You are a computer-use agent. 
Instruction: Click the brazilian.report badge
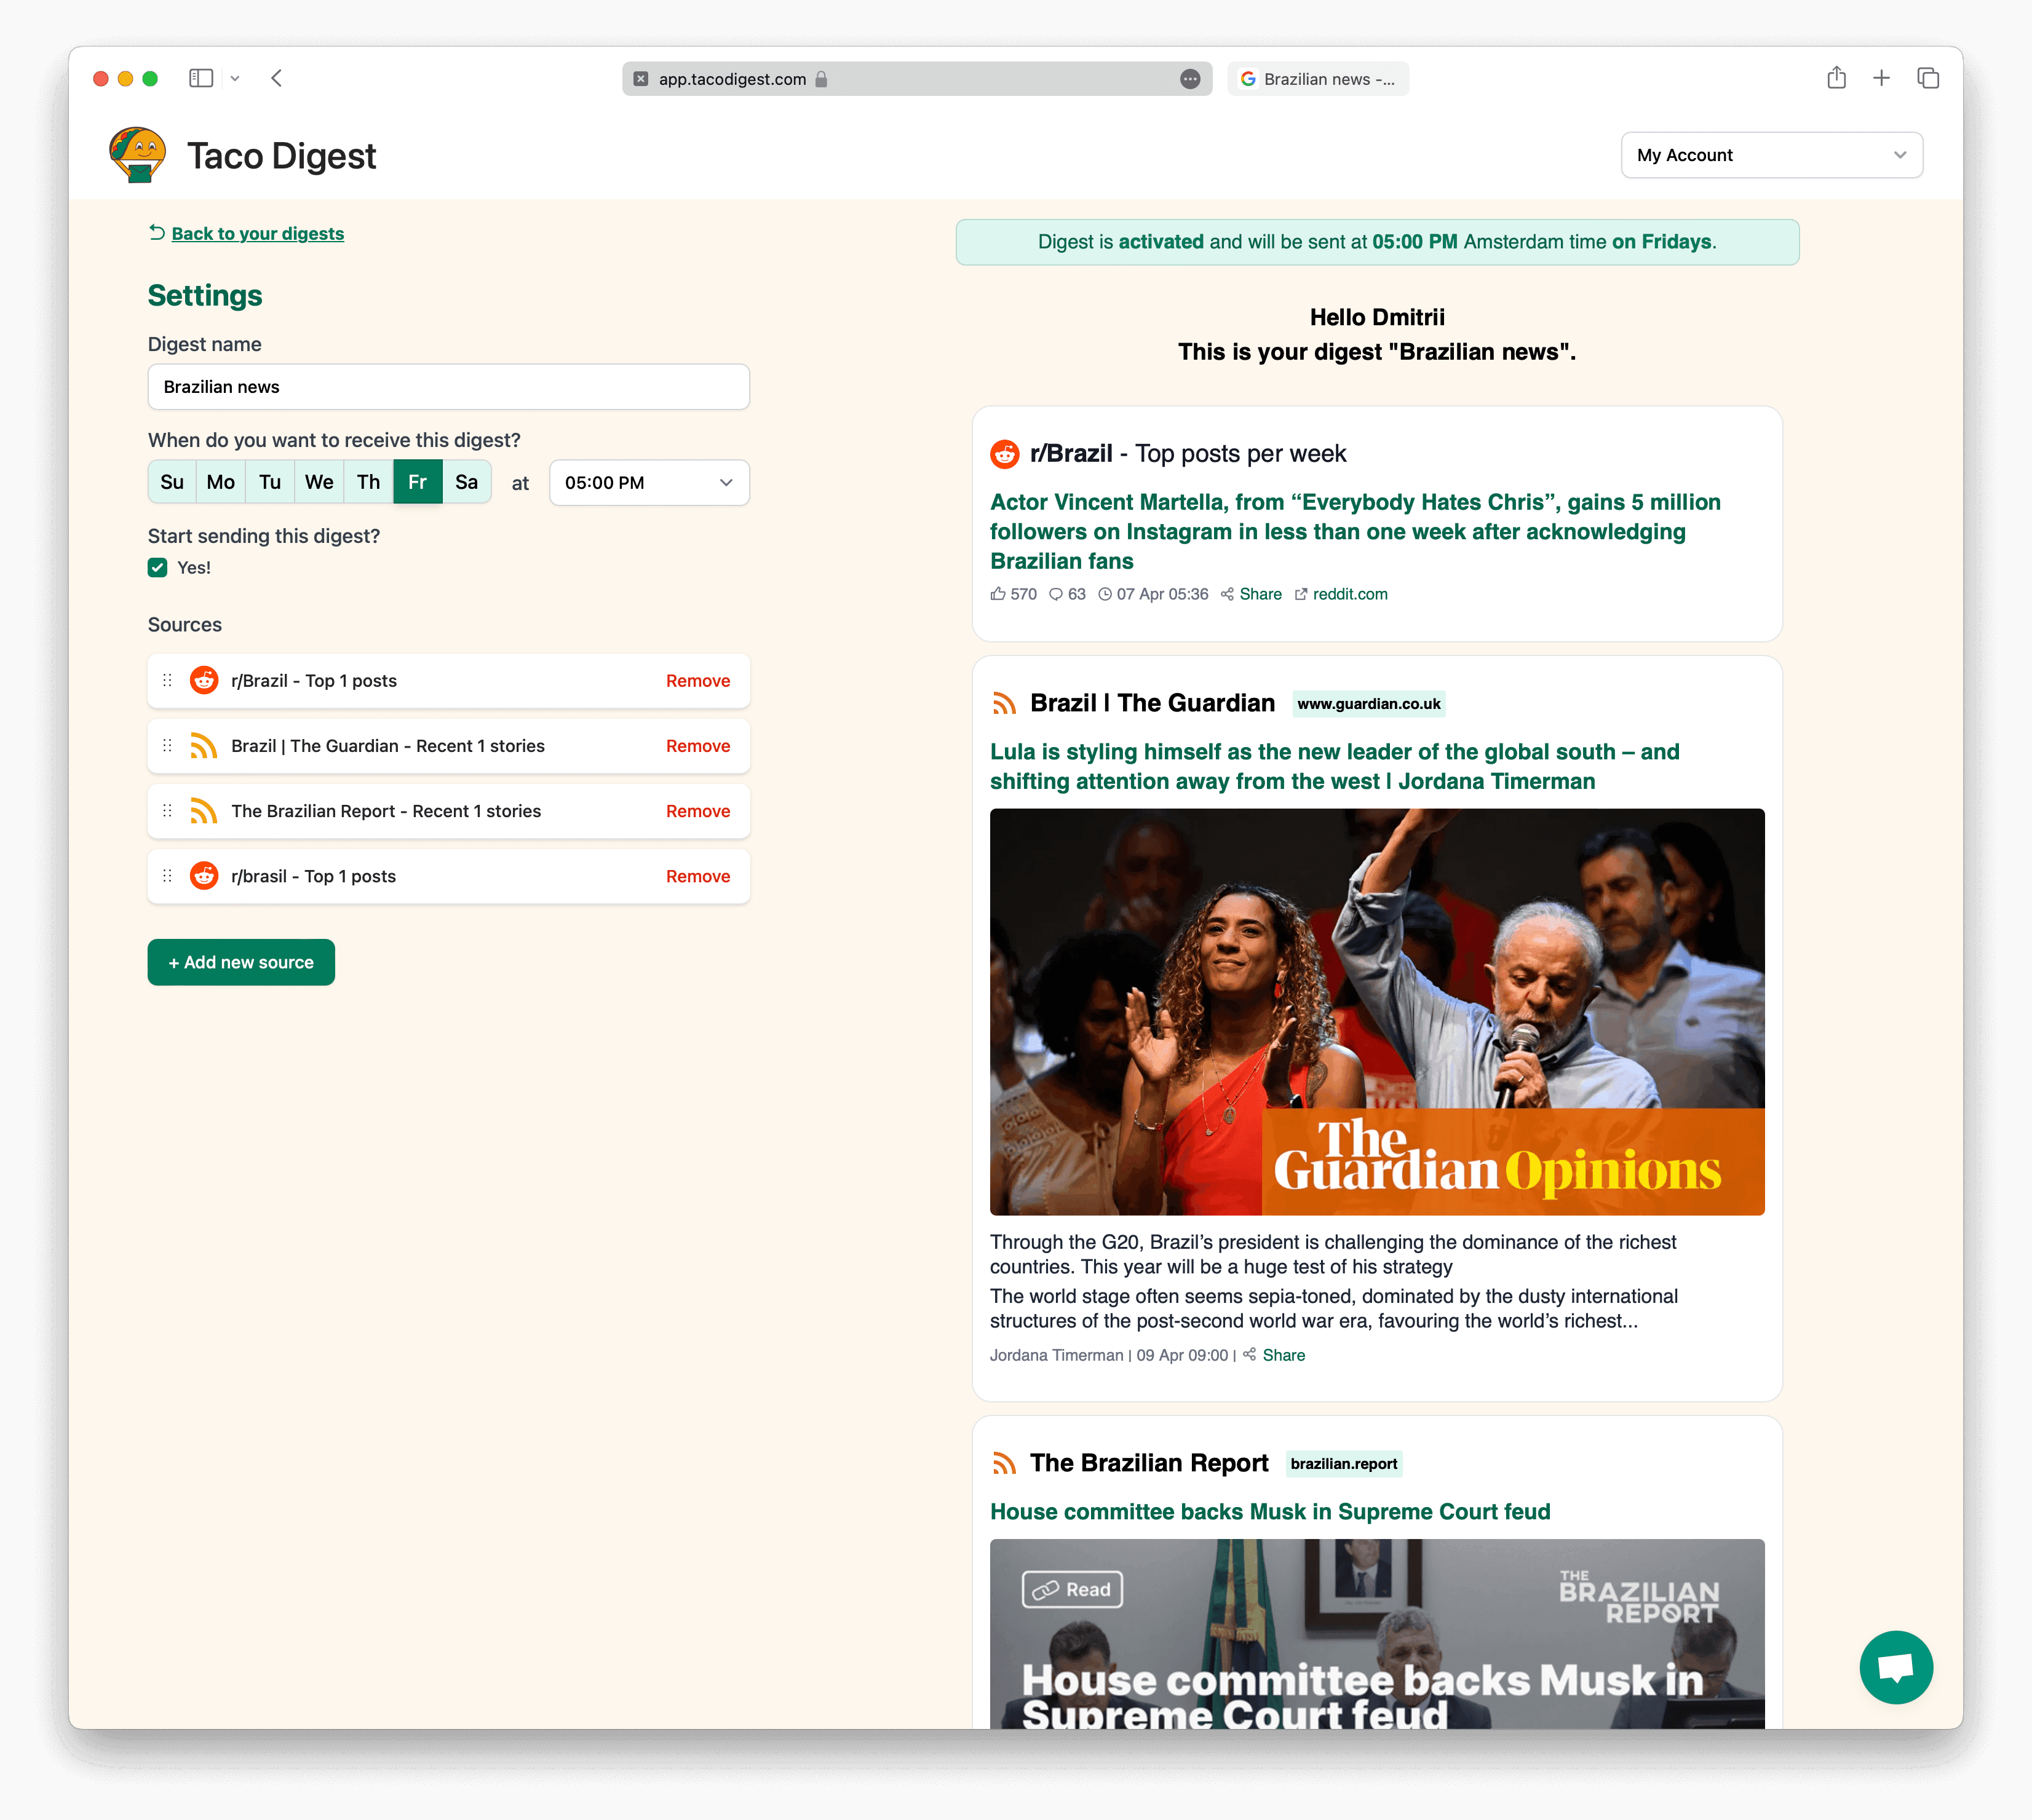pos(1343,1464)
